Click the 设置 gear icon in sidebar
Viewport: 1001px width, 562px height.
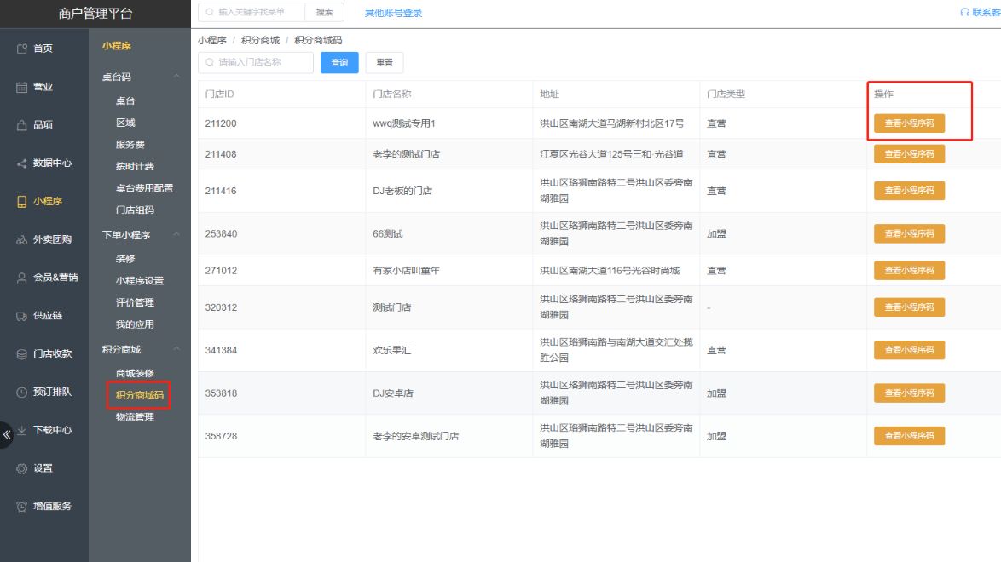pyautogui.click(x=21, y=468)
